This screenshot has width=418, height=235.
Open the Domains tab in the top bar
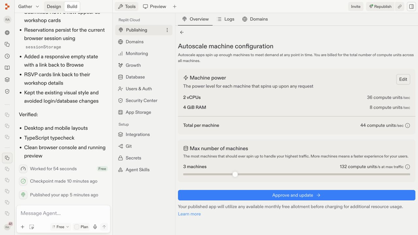(x=255, y=19)
